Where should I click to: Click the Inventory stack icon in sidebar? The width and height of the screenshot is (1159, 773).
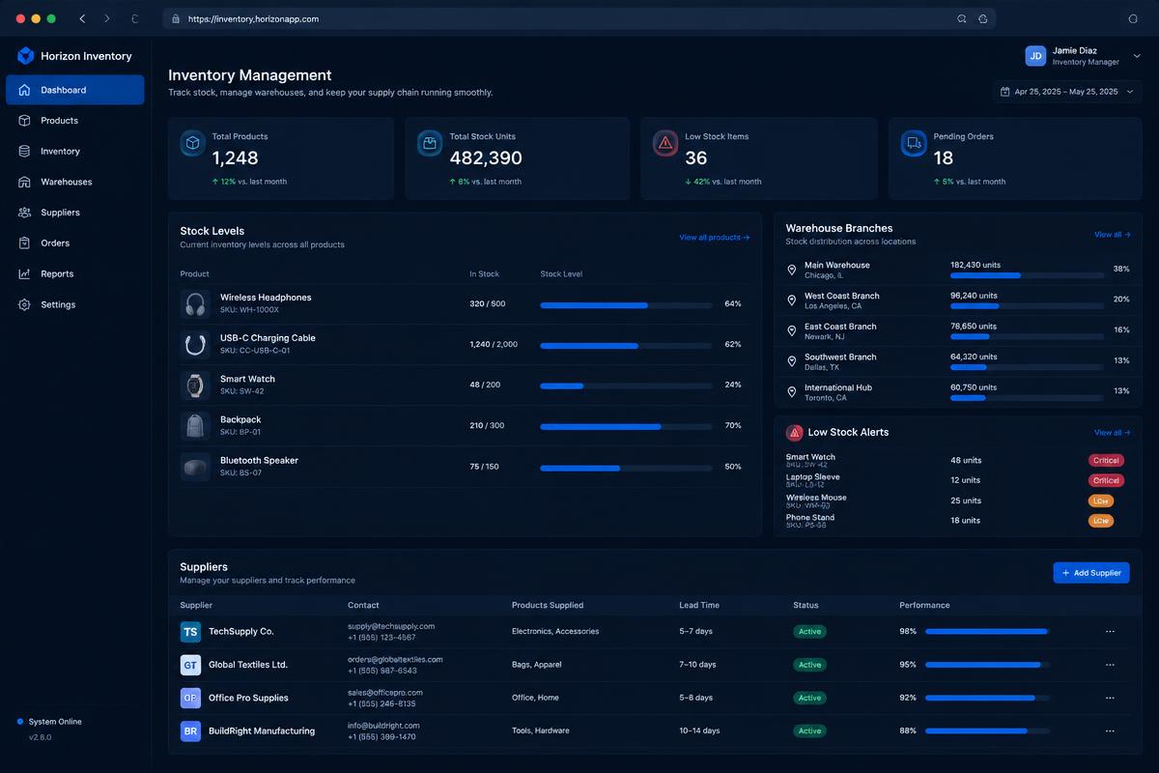[25, 151]
